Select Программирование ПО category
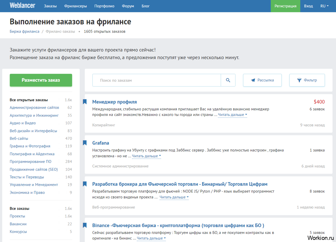 point(30,161)
